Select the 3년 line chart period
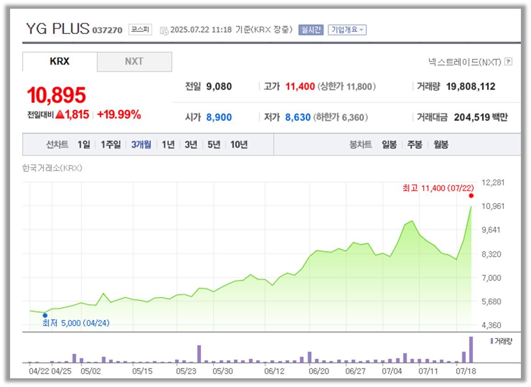 191,145
